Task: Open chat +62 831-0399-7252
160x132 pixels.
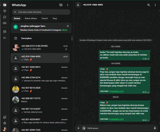Action: coord(40,130)
